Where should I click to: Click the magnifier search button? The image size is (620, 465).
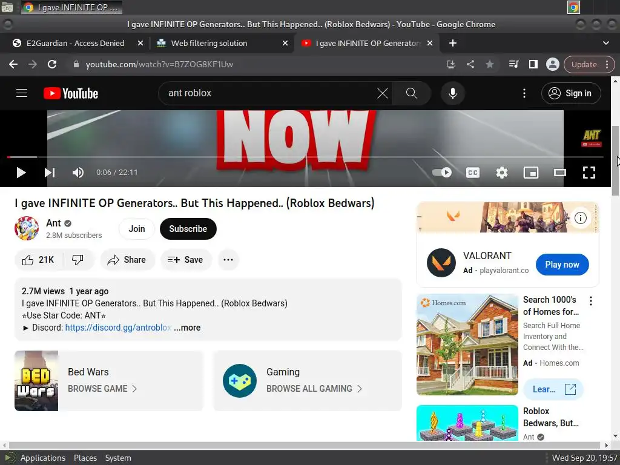pos(412,93)
